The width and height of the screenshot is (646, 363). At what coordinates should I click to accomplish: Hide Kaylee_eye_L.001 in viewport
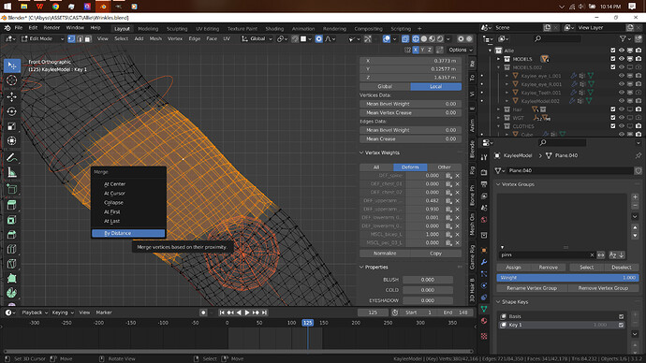tap(622, 76)
